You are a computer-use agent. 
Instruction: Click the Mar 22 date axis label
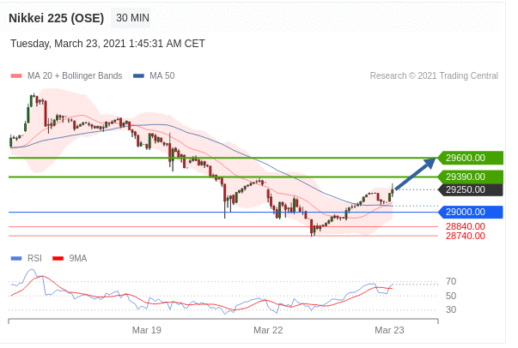click(268, 330)
